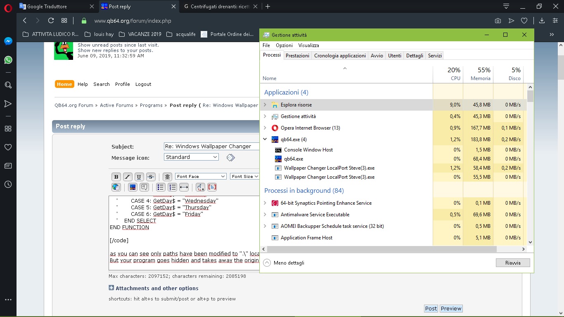Expand Antimalware Service Executable row
Screen dimensions: 564x317
click(265, 215)
